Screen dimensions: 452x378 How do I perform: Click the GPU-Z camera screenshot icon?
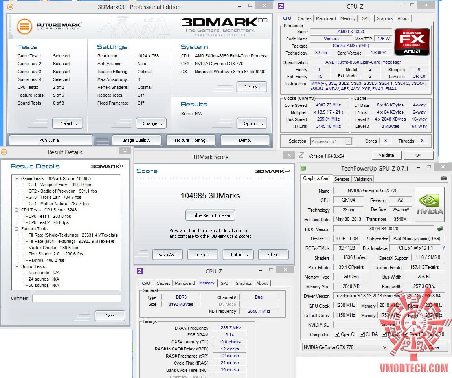coord(444,178)
